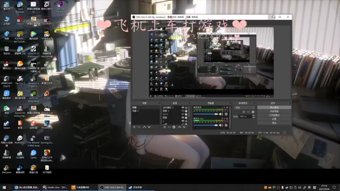This screenshot has width=340, height=191.
Task: Toggle visibility of the 11111 source
Action: pyautogui.click(x=183, y=114)
